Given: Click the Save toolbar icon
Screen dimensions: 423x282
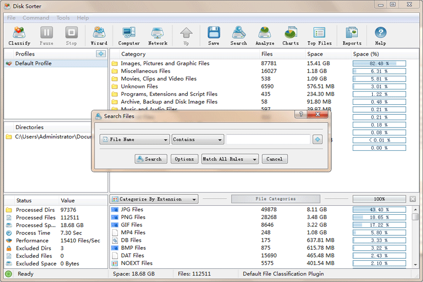Looking at the screenshot, I should pyautogui.click(x=214, y=35).
